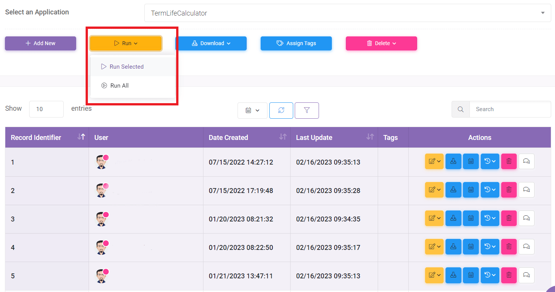Viewport: 555px width, 292px height.
Task: Open the edit dropdown for record 5
Action: point(434,275)
